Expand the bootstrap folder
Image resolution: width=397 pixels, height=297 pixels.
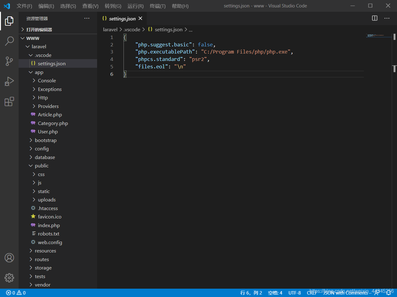[58, 140]
